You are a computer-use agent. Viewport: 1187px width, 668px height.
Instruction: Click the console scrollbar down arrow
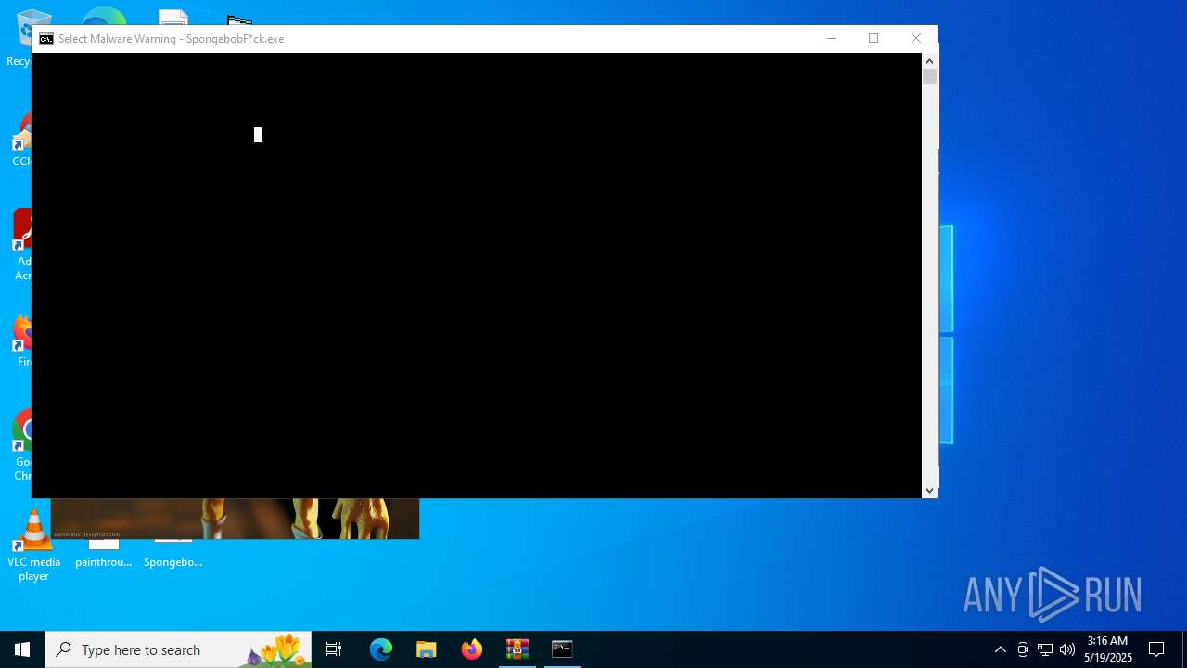click(x=929, y=491)
